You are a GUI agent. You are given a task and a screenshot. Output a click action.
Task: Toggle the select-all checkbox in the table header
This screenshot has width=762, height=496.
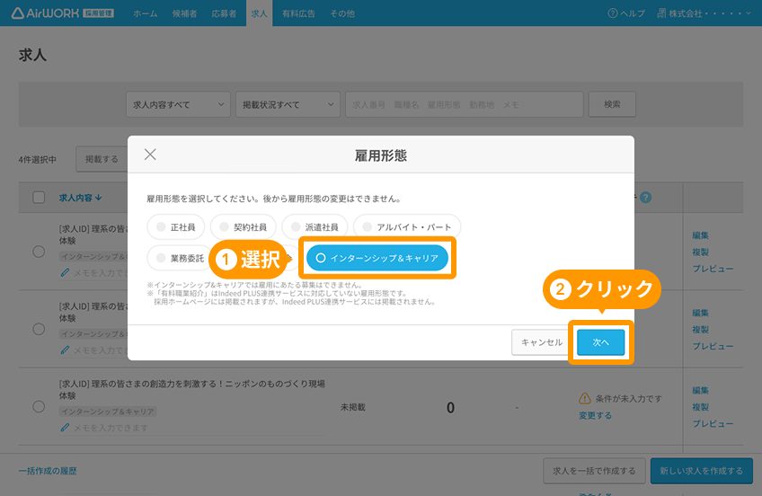[x=39, y=198]
